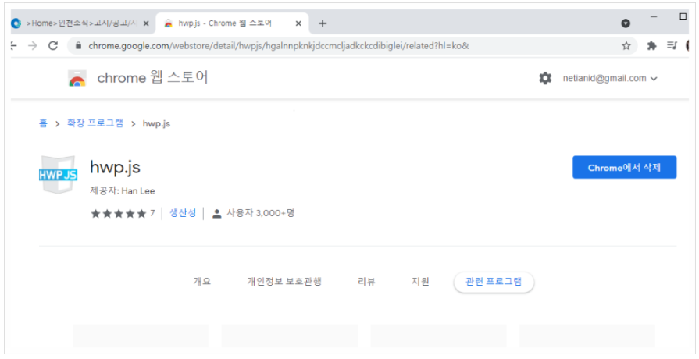This screenshot has height=359, width=699.
Task: Open a new browser tab with plus
Action: point(323,23)
